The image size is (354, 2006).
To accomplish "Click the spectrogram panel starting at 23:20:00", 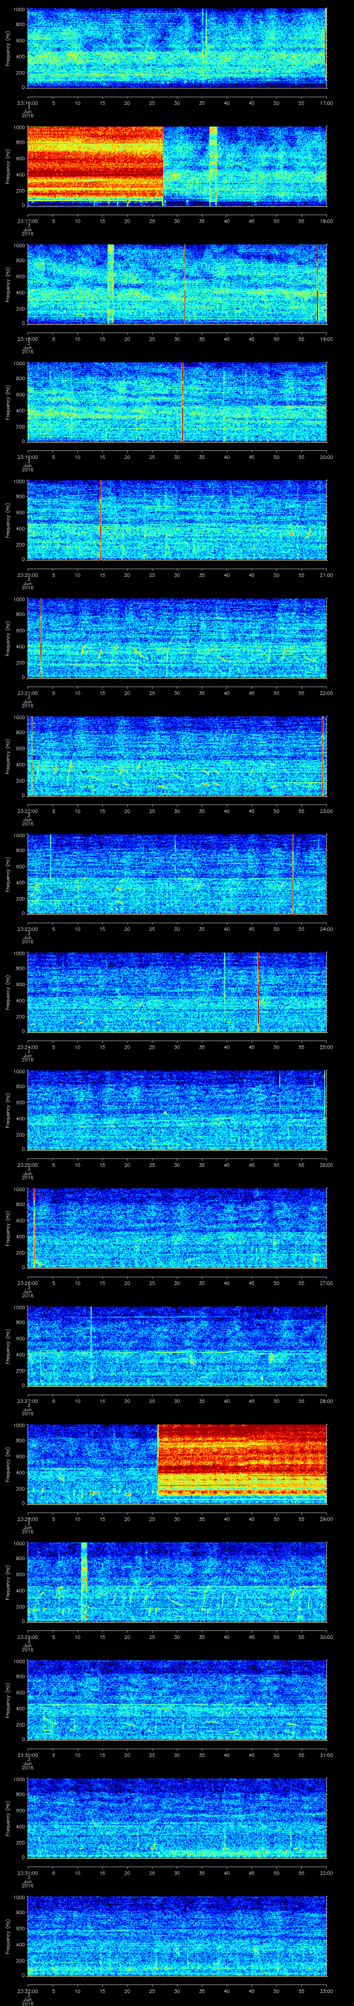I will coord(177,520).
